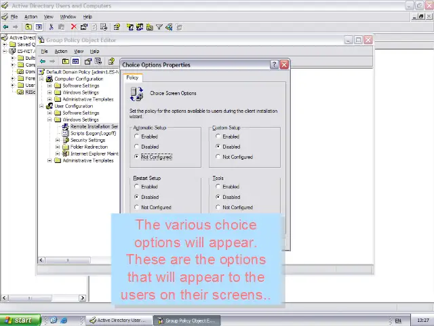This screenshot has width=434, height=326.
Task: Collapse Computer Configuration tree node
Action: [x=41, y=79]
